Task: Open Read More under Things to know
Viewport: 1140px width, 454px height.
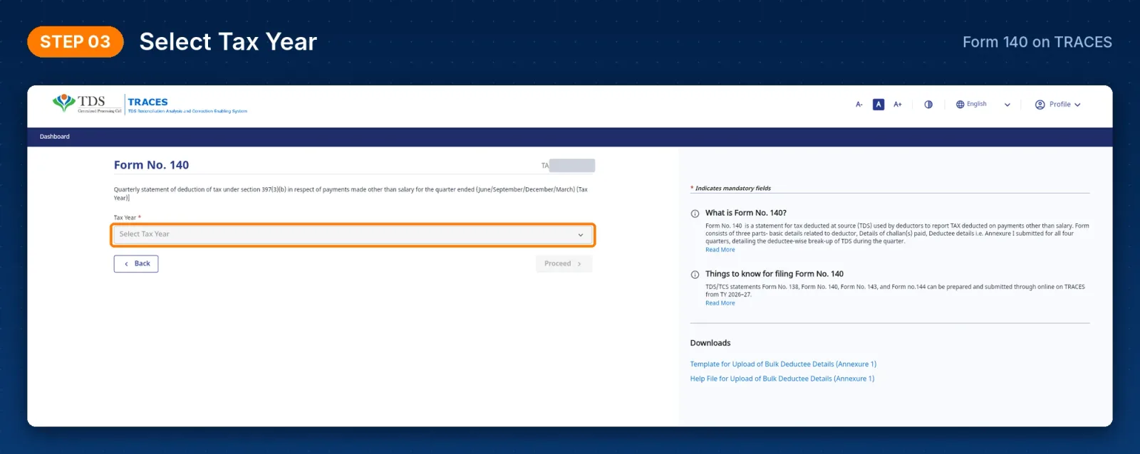Action: 720,303
